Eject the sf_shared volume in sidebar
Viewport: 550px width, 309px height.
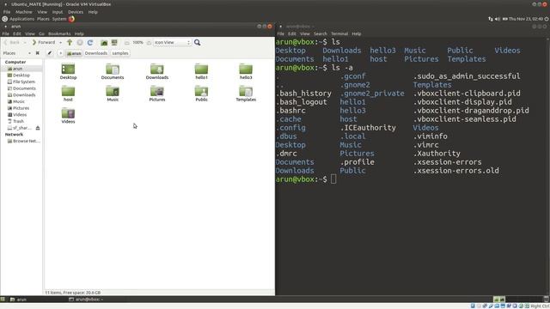[38, 128]
